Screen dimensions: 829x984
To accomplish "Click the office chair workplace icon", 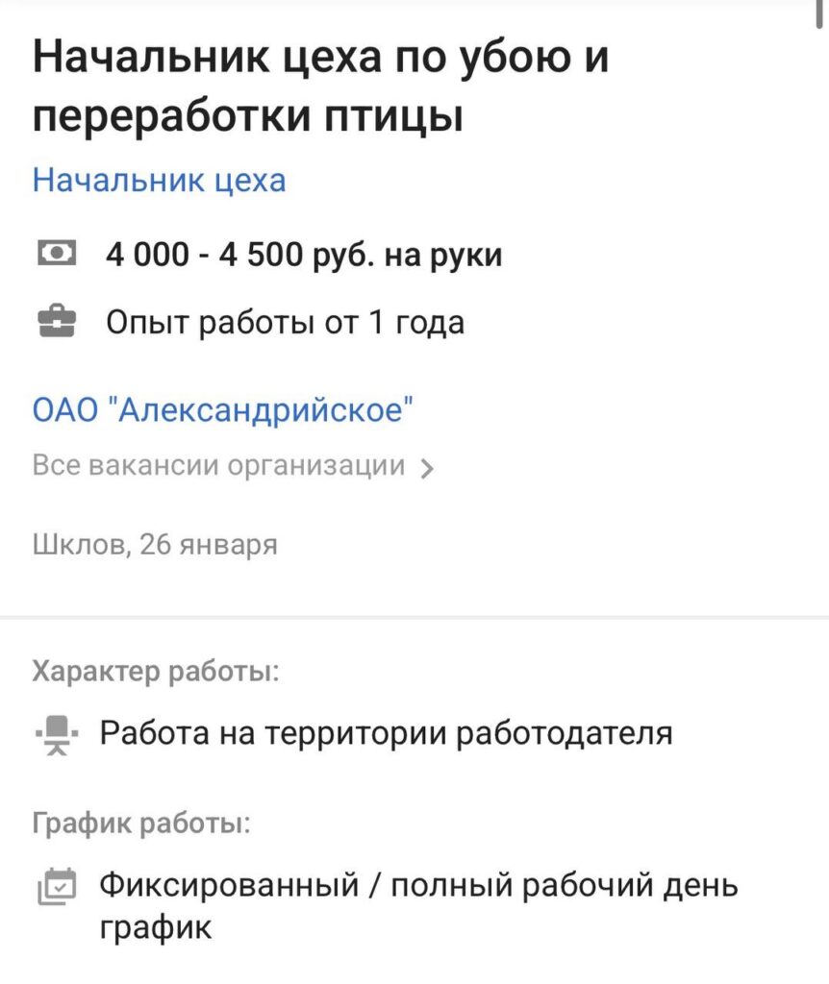I will click(56, 735).
